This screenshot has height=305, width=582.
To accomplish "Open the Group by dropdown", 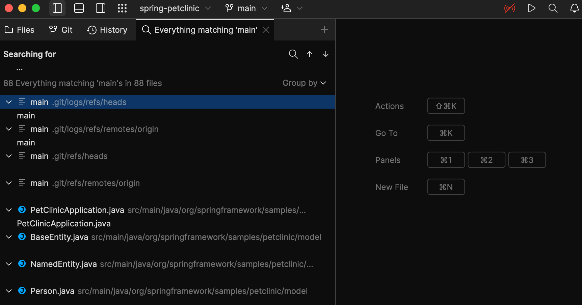I will point(304,83).
